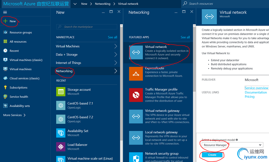Click Microsoft Azure portal title
The image size is (269, 162).
(36, 4)
